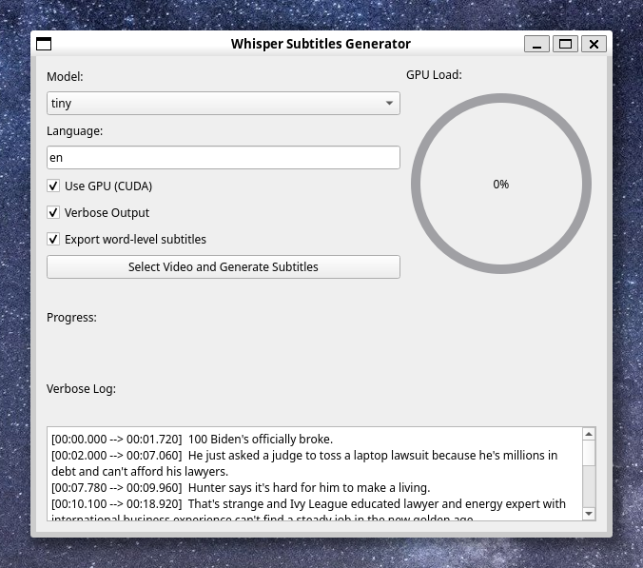The image size is (643, 568).
Task: Click the Language label text
Action: point(74,131)
